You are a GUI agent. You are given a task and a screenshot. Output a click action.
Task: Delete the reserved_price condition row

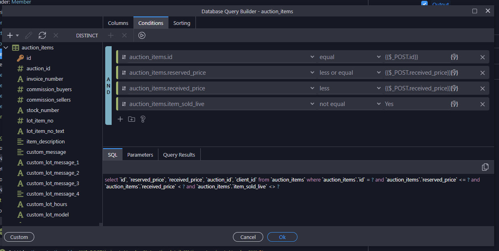(482, 73)
